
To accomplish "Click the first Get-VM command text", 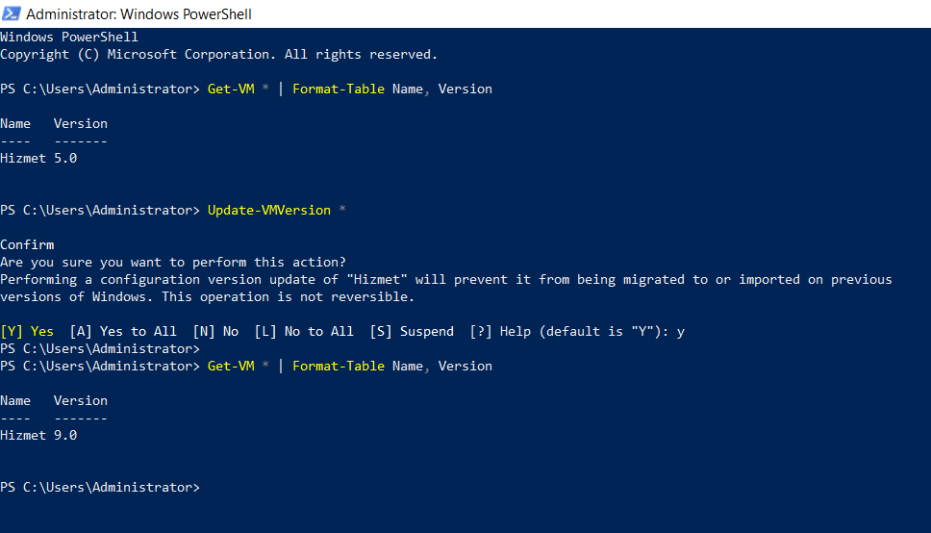I will (x=231, y=89).
